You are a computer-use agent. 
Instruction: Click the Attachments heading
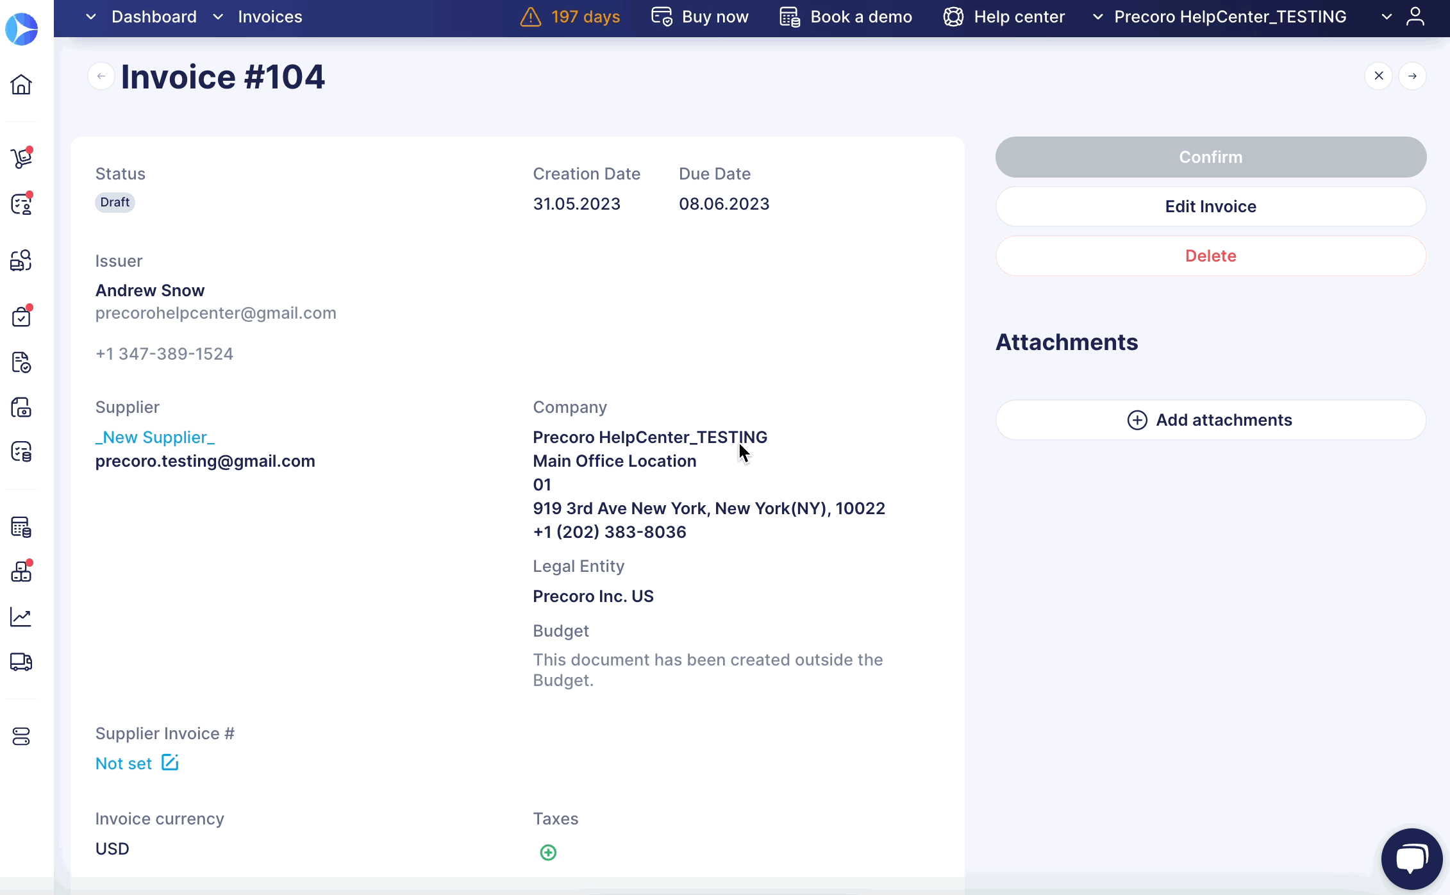(x=1067, y=342)
